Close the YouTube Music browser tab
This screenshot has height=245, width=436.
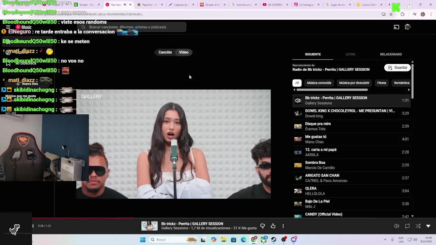tap(130, 5)
